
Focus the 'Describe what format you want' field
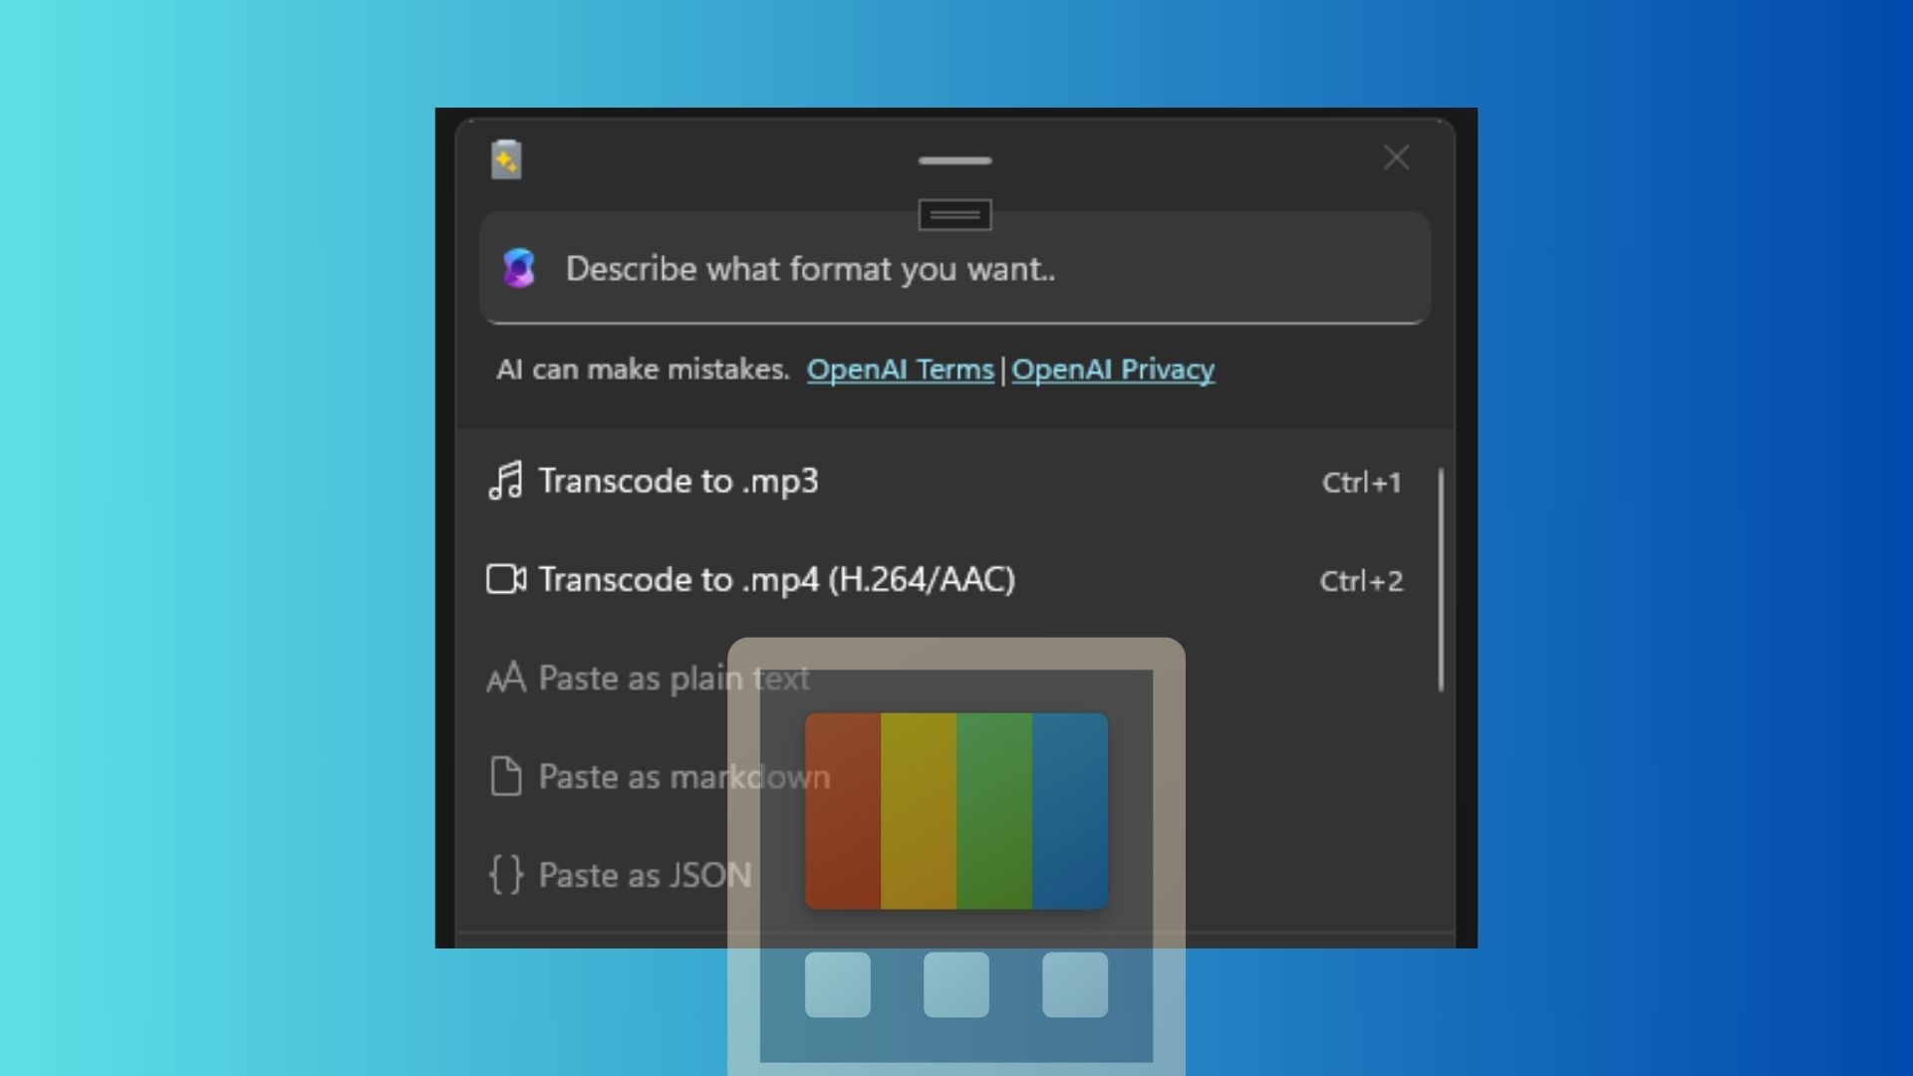click(x=955, y=268)
